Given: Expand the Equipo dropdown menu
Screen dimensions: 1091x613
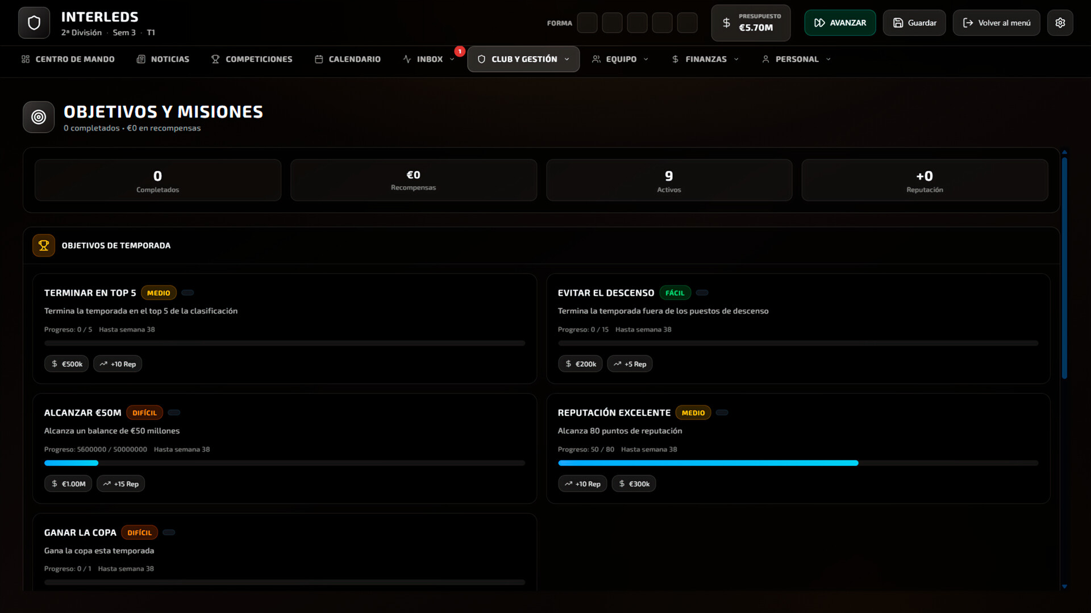Looking at the screenshot, I should pos(620,58).
